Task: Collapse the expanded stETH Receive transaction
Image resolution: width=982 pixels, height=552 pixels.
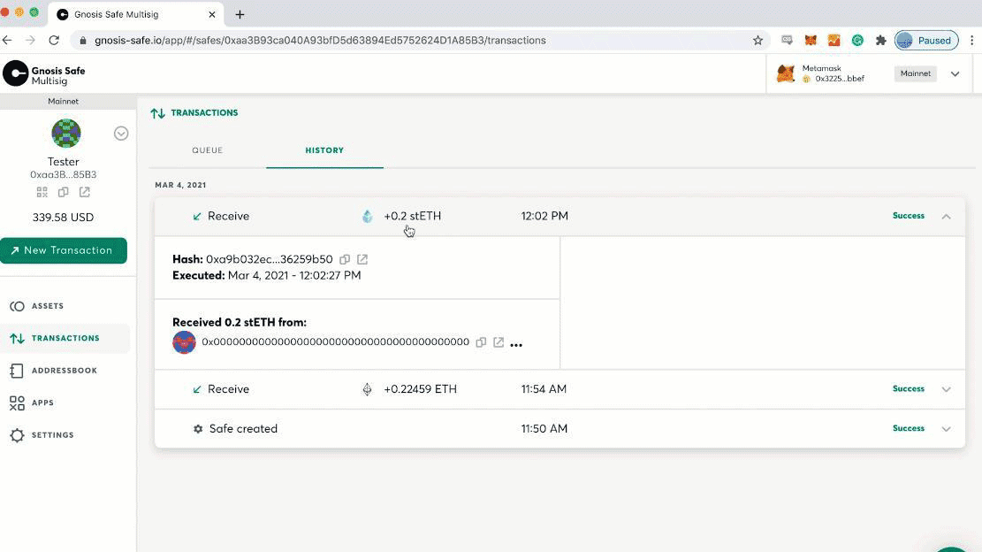Action: tap(946, 215)
